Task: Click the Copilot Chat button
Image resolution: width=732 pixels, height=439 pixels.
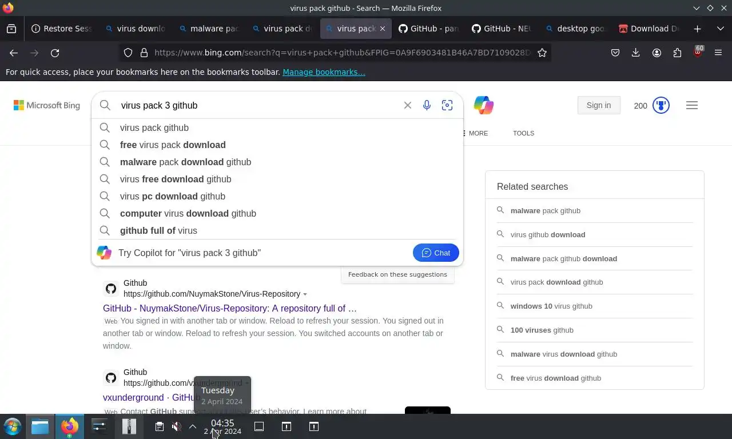Action: tap(436, 253)
